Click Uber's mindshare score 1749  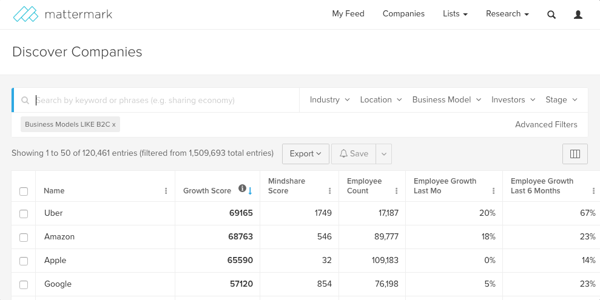tap(323, 213)
